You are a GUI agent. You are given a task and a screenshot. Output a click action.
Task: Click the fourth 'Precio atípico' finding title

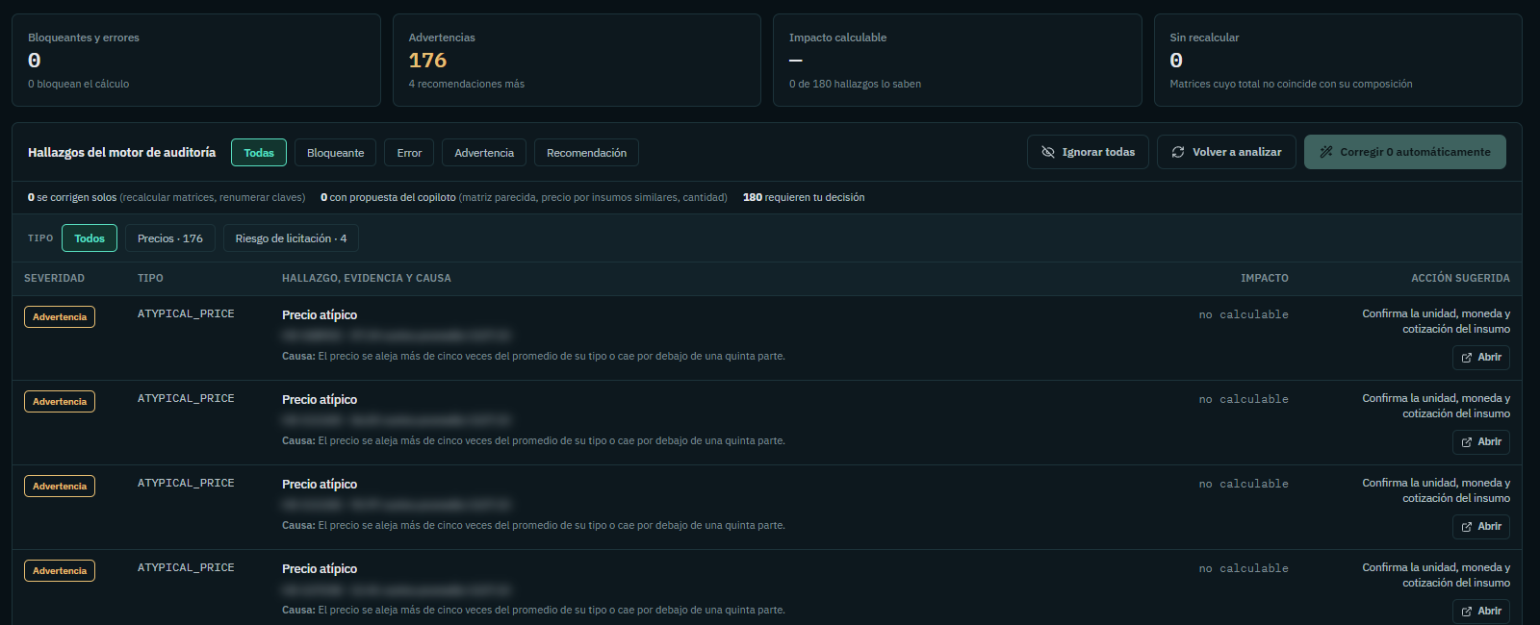pos(320,568)
